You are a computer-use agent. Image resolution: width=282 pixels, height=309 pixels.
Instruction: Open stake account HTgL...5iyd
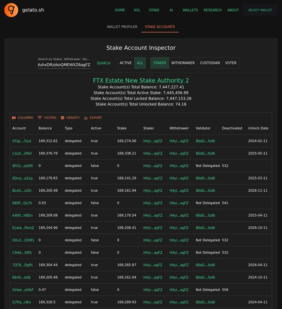pyautogui.click(x=22, y=141)
